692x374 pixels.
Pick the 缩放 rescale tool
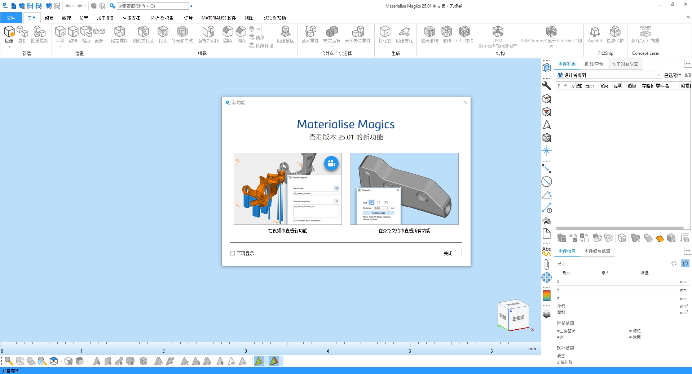[86, 34]
